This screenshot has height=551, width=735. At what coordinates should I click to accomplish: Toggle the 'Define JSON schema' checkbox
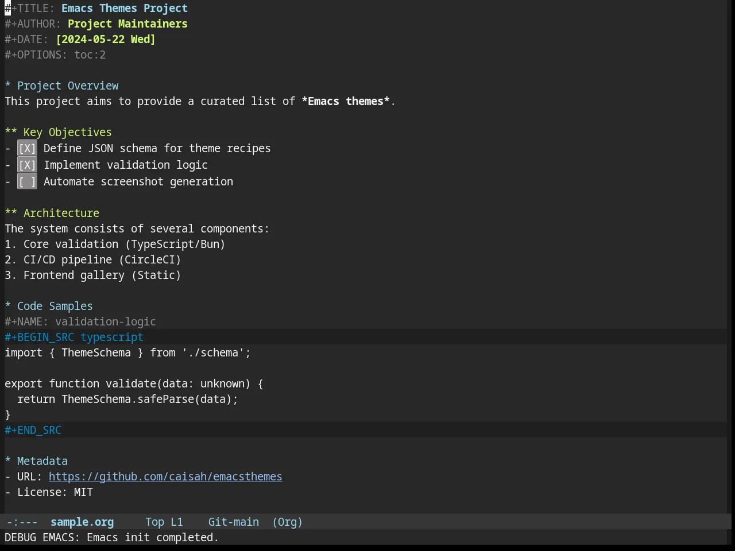click(x=27, y=149)
